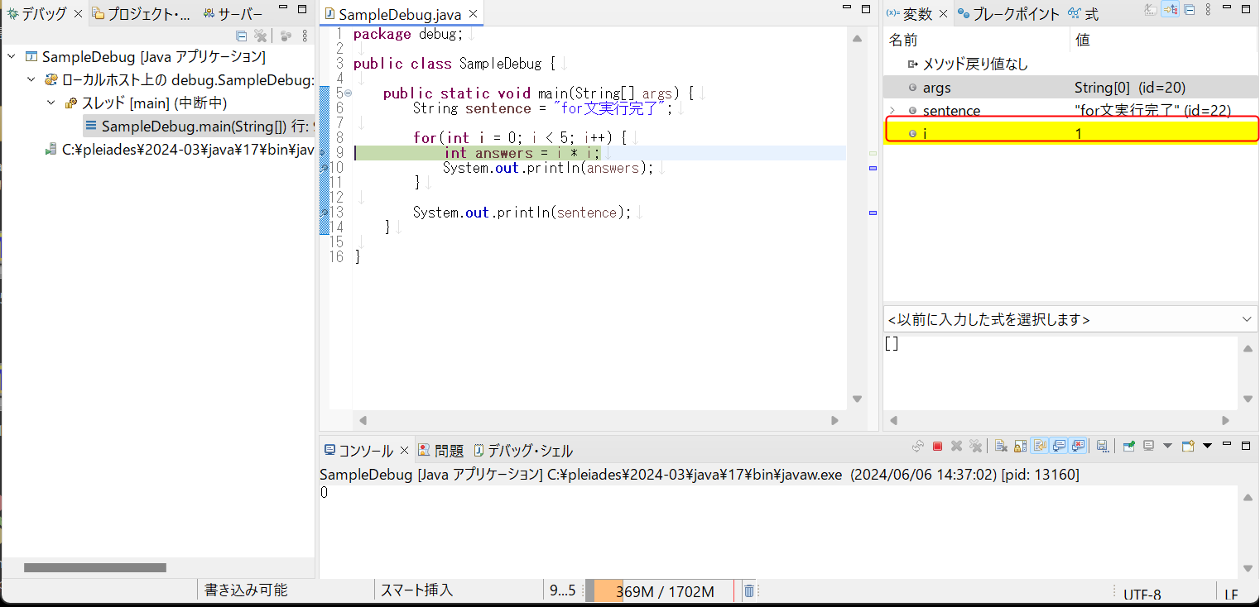Click relaunch icon in console toolbar

[x=918, y=446]
